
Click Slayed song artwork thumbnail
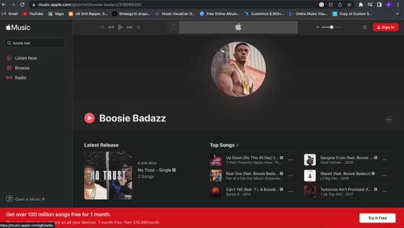point(310,176)
